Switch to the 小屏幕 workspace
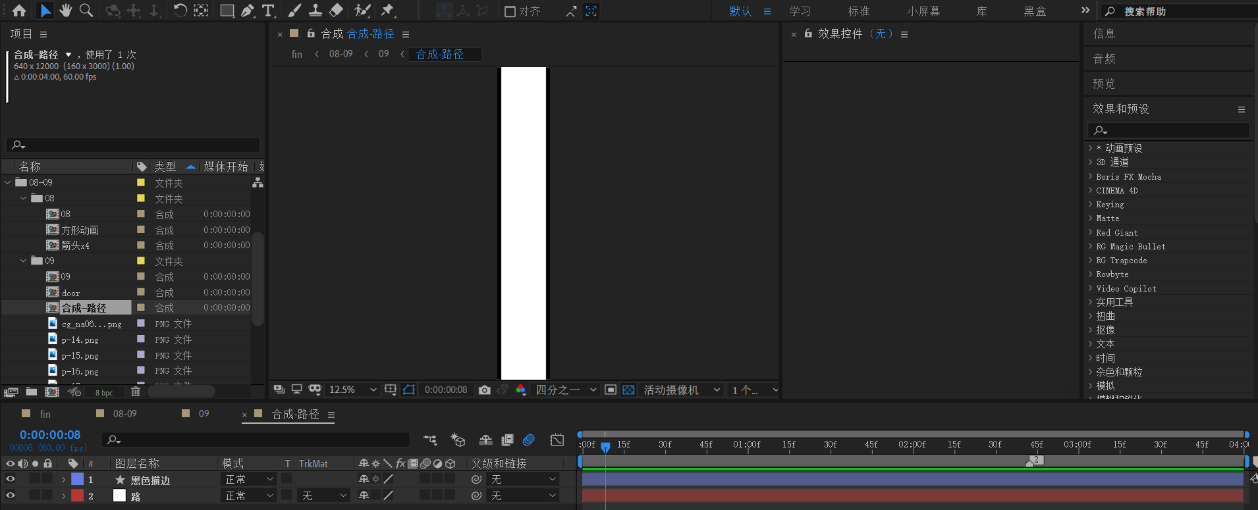 pyautogui.click(x=923, y=11)
